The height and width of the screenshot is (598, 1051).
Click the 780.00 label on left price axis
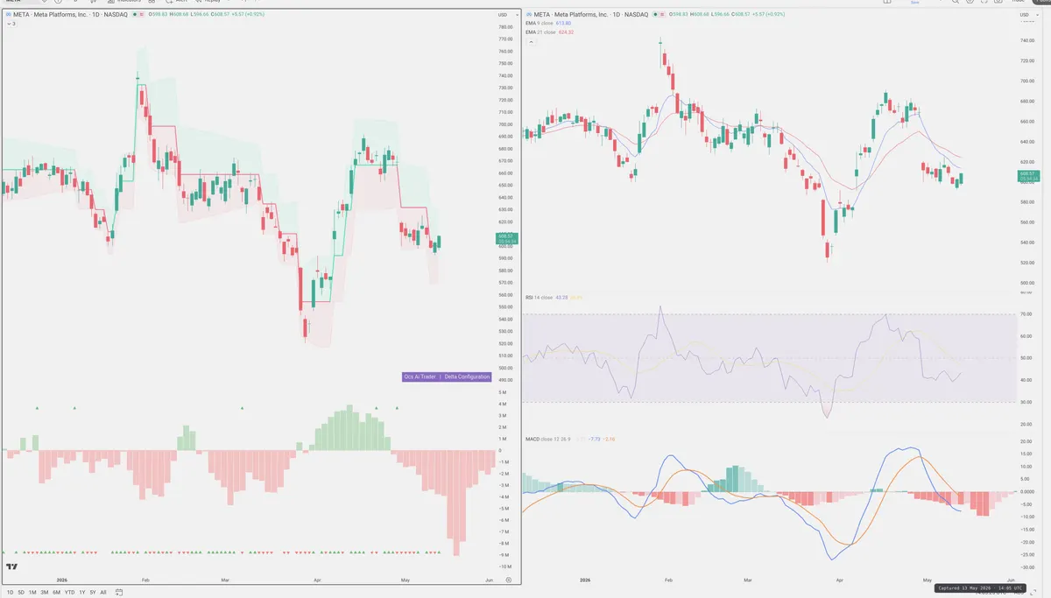504,27
